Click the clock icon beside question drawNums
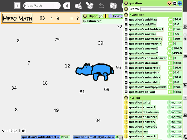 click(x=169, y=112)
